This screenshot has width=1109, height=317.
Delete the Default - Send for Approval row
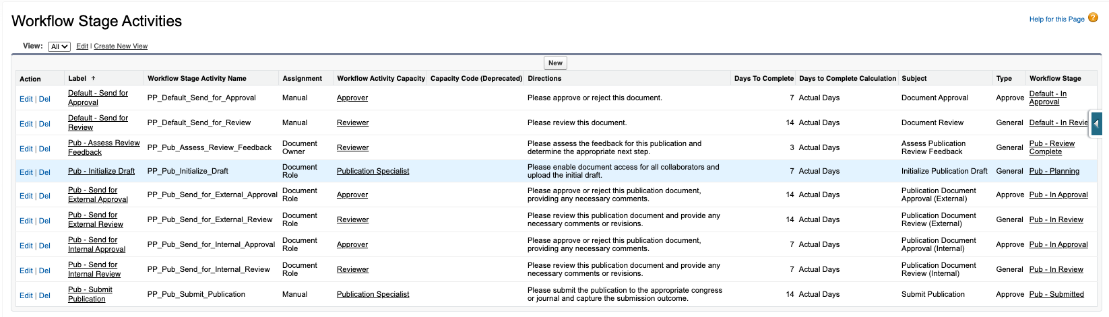coord(44,99)
